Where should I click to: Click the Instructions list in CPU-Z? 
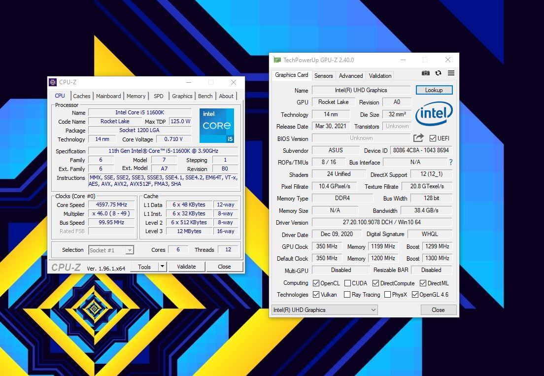(x=164, y=181)
